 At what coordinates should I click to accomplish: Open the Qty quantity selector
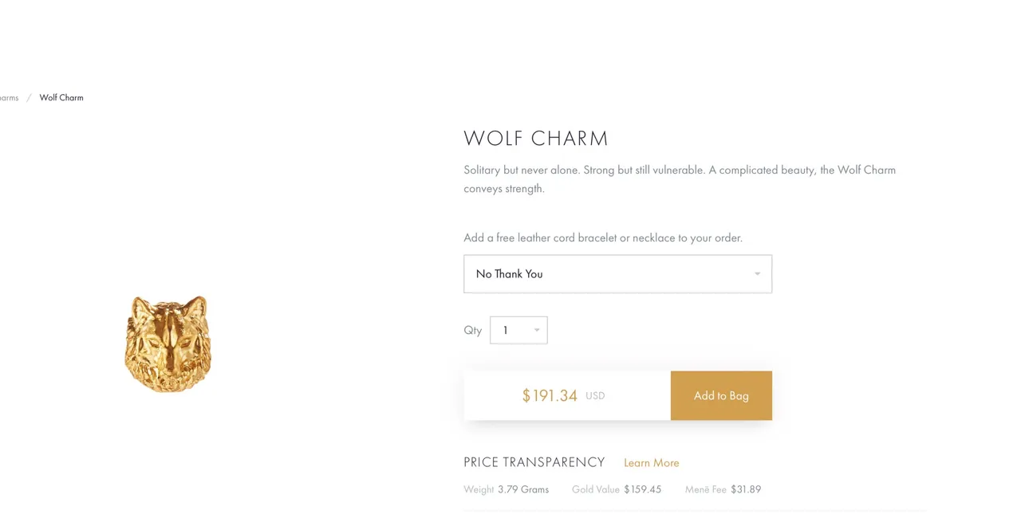tap(518, 331)
